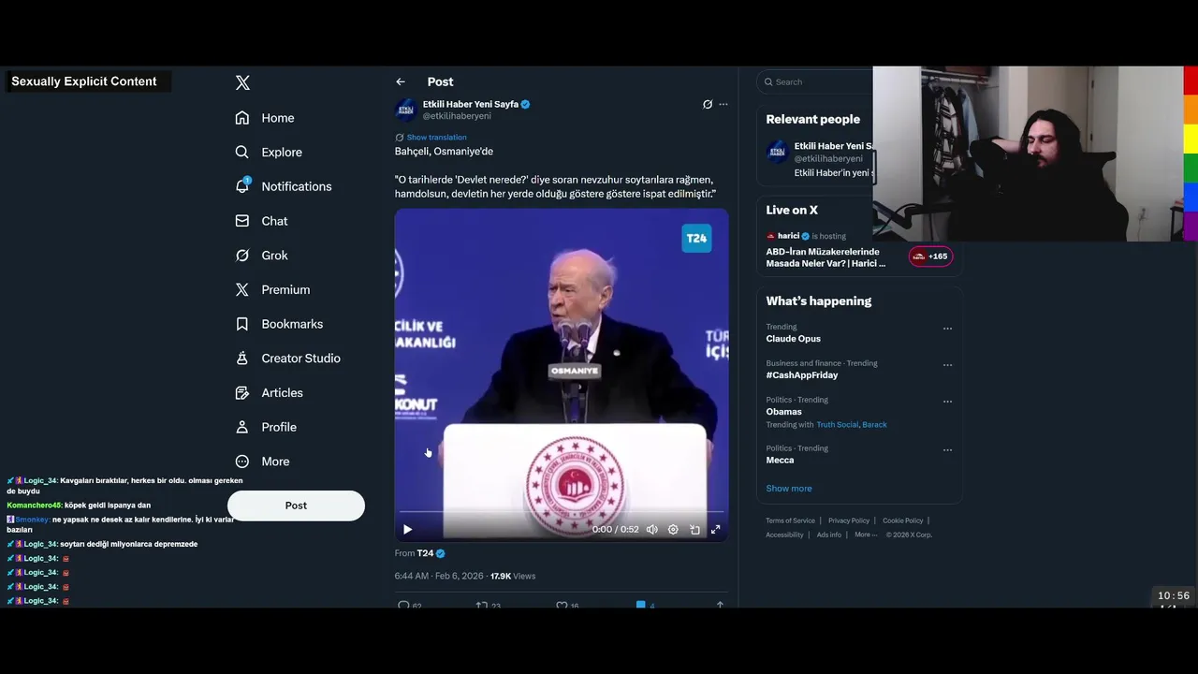Viewport: 1198px width, 674px height.
Task: Click @etkilihaberyeni handle in post header
Action: (x=457, y=116)
